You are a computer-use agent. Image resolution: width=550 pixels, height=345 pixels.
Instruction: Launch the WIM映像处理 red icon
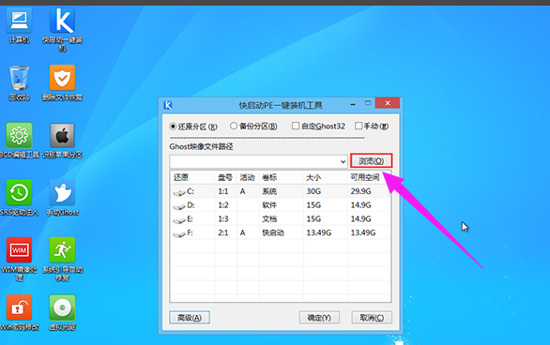19,249
